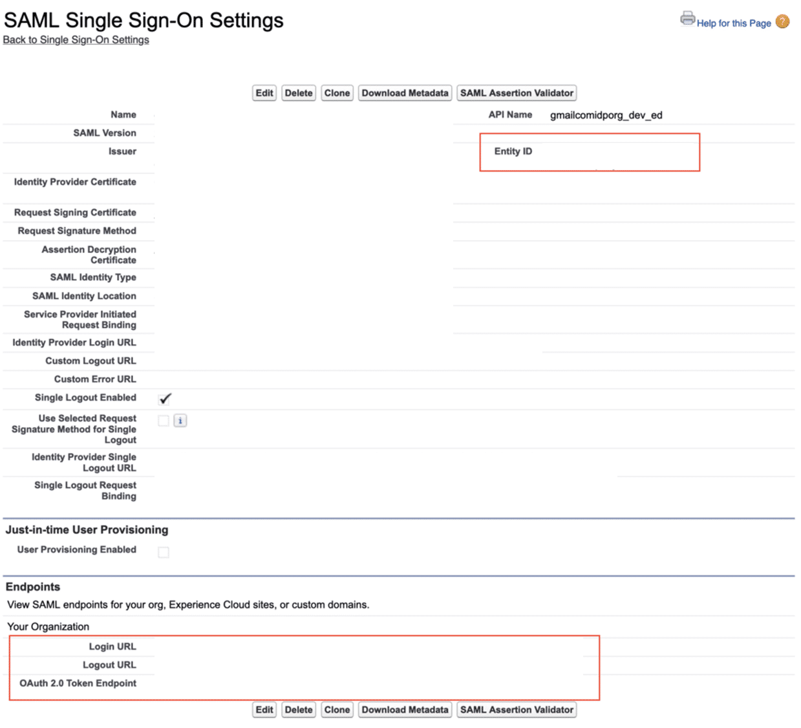Click the bottom Edit button
801x728 pixels.
264,709
